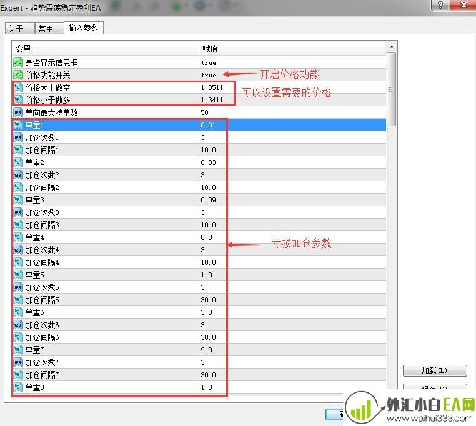Click the icon beside 单量5
The width and height of the screenshot is (476, 426).
[x=18, y=275]
